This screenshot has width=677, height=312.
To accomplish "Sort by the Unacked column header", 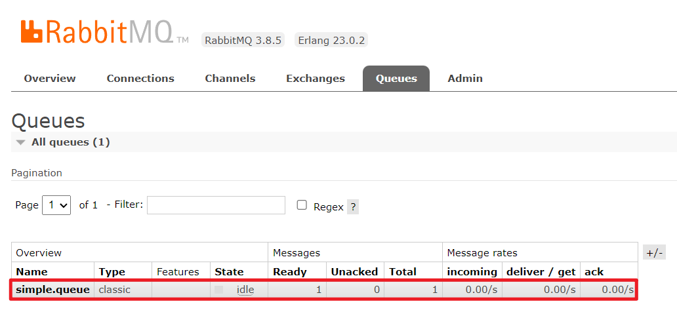I will [354, 272].
